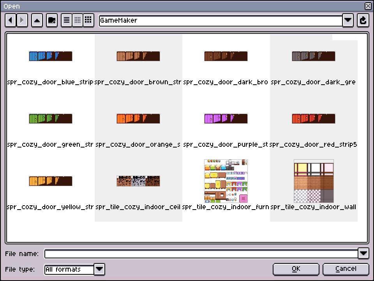Go up to parent folder
Image resolution: width=374 pixels, height=281 pixels.
37,20
